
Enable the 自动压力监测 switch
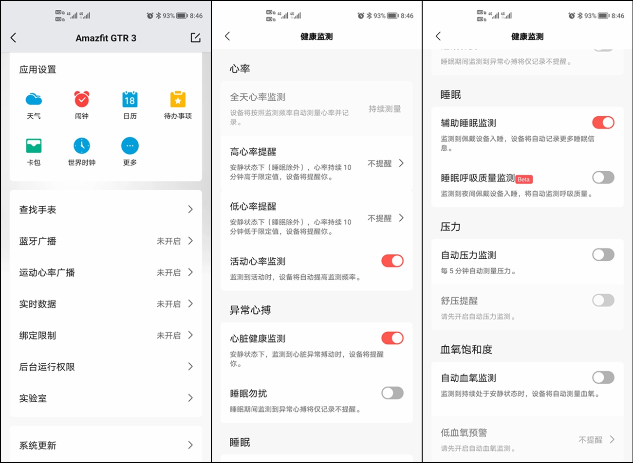pos(603,254)
